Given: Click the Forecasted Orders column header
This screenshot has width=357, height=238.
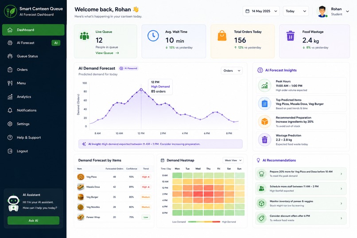Looking at the screenshot, I should [114, 169].
